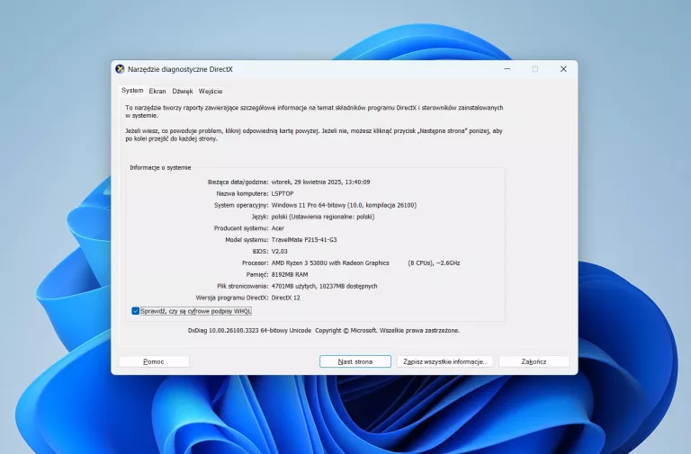The image size is (691, 454).
Task: Click the DirectX icon in the title bar
Action: 120,69
